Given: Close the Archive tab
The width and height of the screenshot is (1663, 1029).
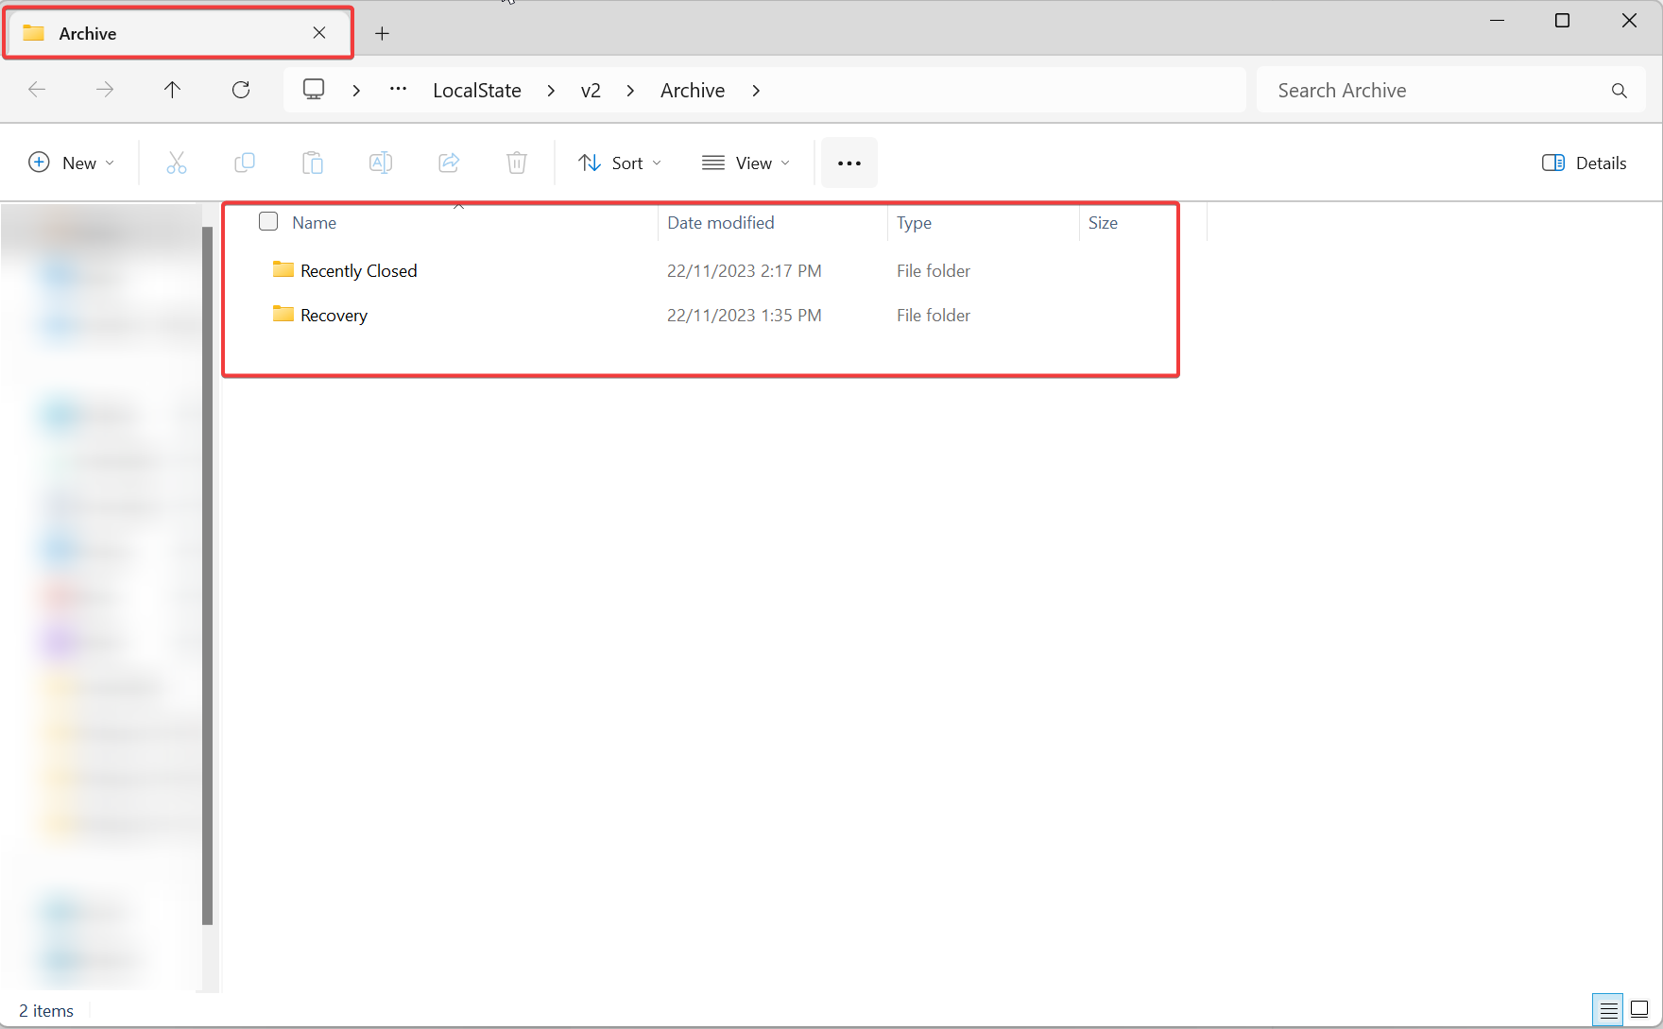Looking at the screenshot, I should point(319,33).
